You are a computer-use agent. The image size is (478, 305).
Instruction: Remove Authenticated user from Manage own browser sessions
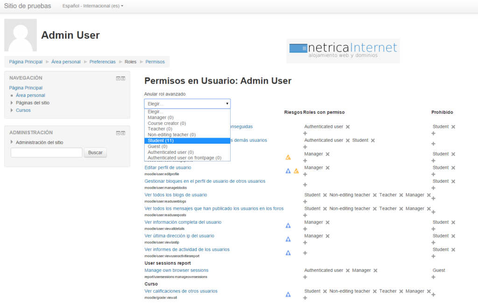[347, 270]
